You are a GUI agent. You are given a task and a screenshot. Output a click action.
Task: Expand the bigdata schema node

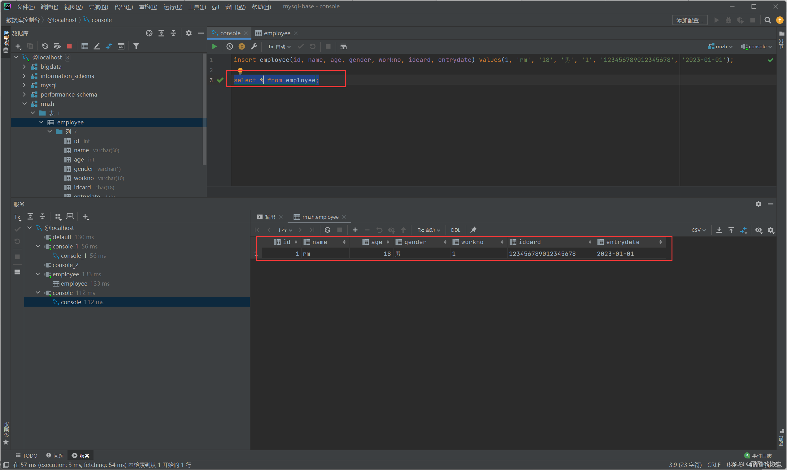[24, 67]
